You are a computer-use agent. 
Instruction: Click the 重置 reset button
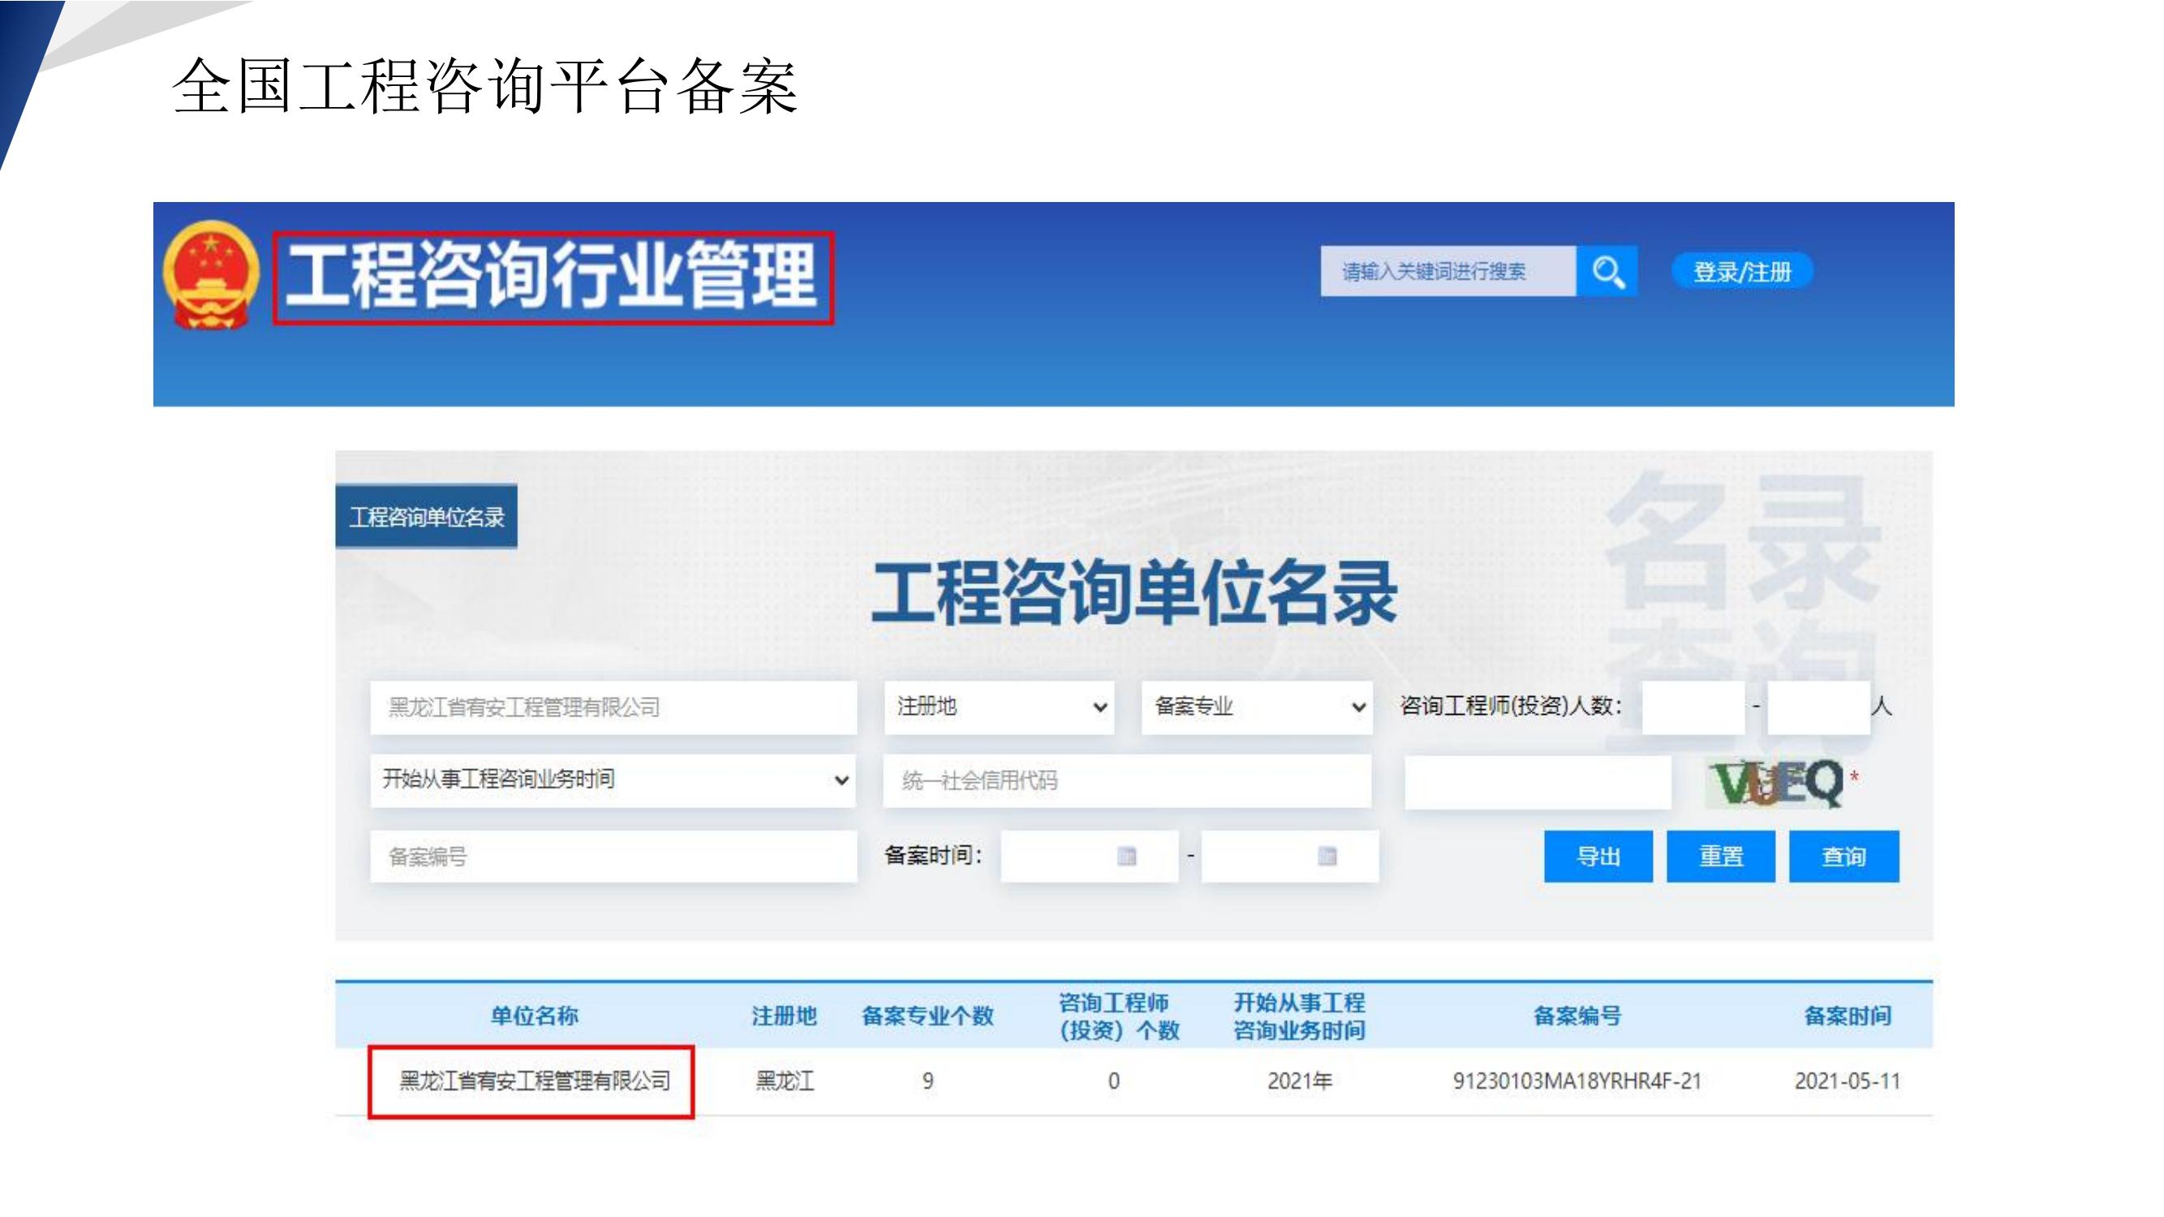(x=1720, y=857)
